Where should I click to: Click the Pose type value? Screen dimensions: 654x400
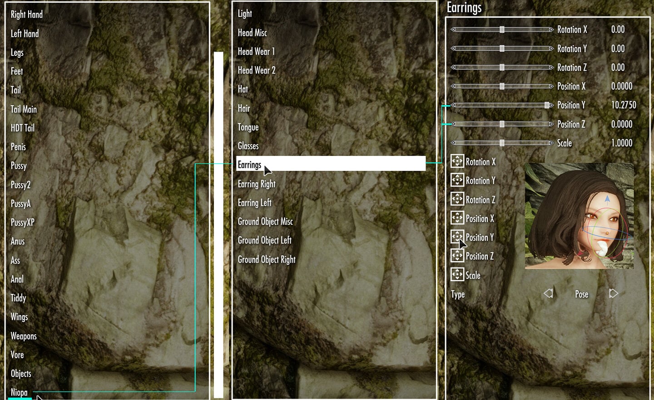[581, 294]
